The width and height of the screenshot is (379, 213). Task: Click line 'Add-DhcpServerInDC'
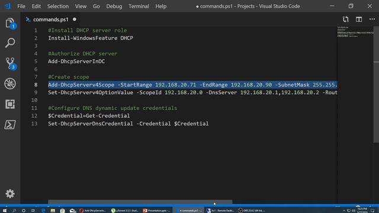point(76,62)
